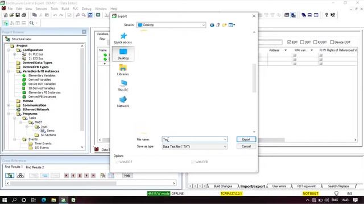Toggle the Device DDT checkbox

pos(332,42)
